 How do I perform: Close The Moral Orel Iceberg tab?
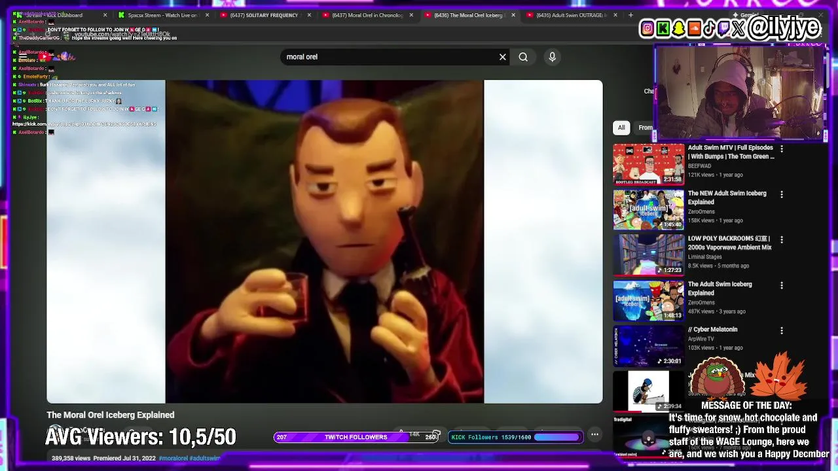point(513,15)
